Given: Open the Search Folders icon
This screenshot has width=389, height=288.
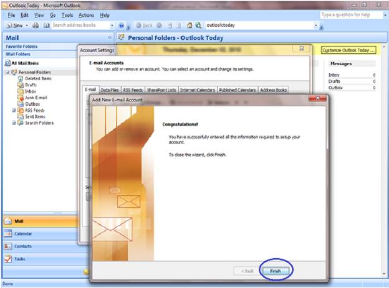Looking at the screenshot, I should [x=21, y=123].
